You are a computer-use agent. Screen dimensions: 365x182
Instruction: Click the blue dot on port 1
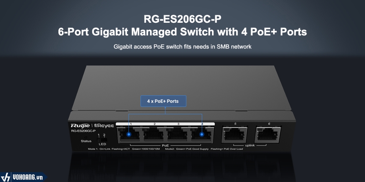[x=129, y=134]
